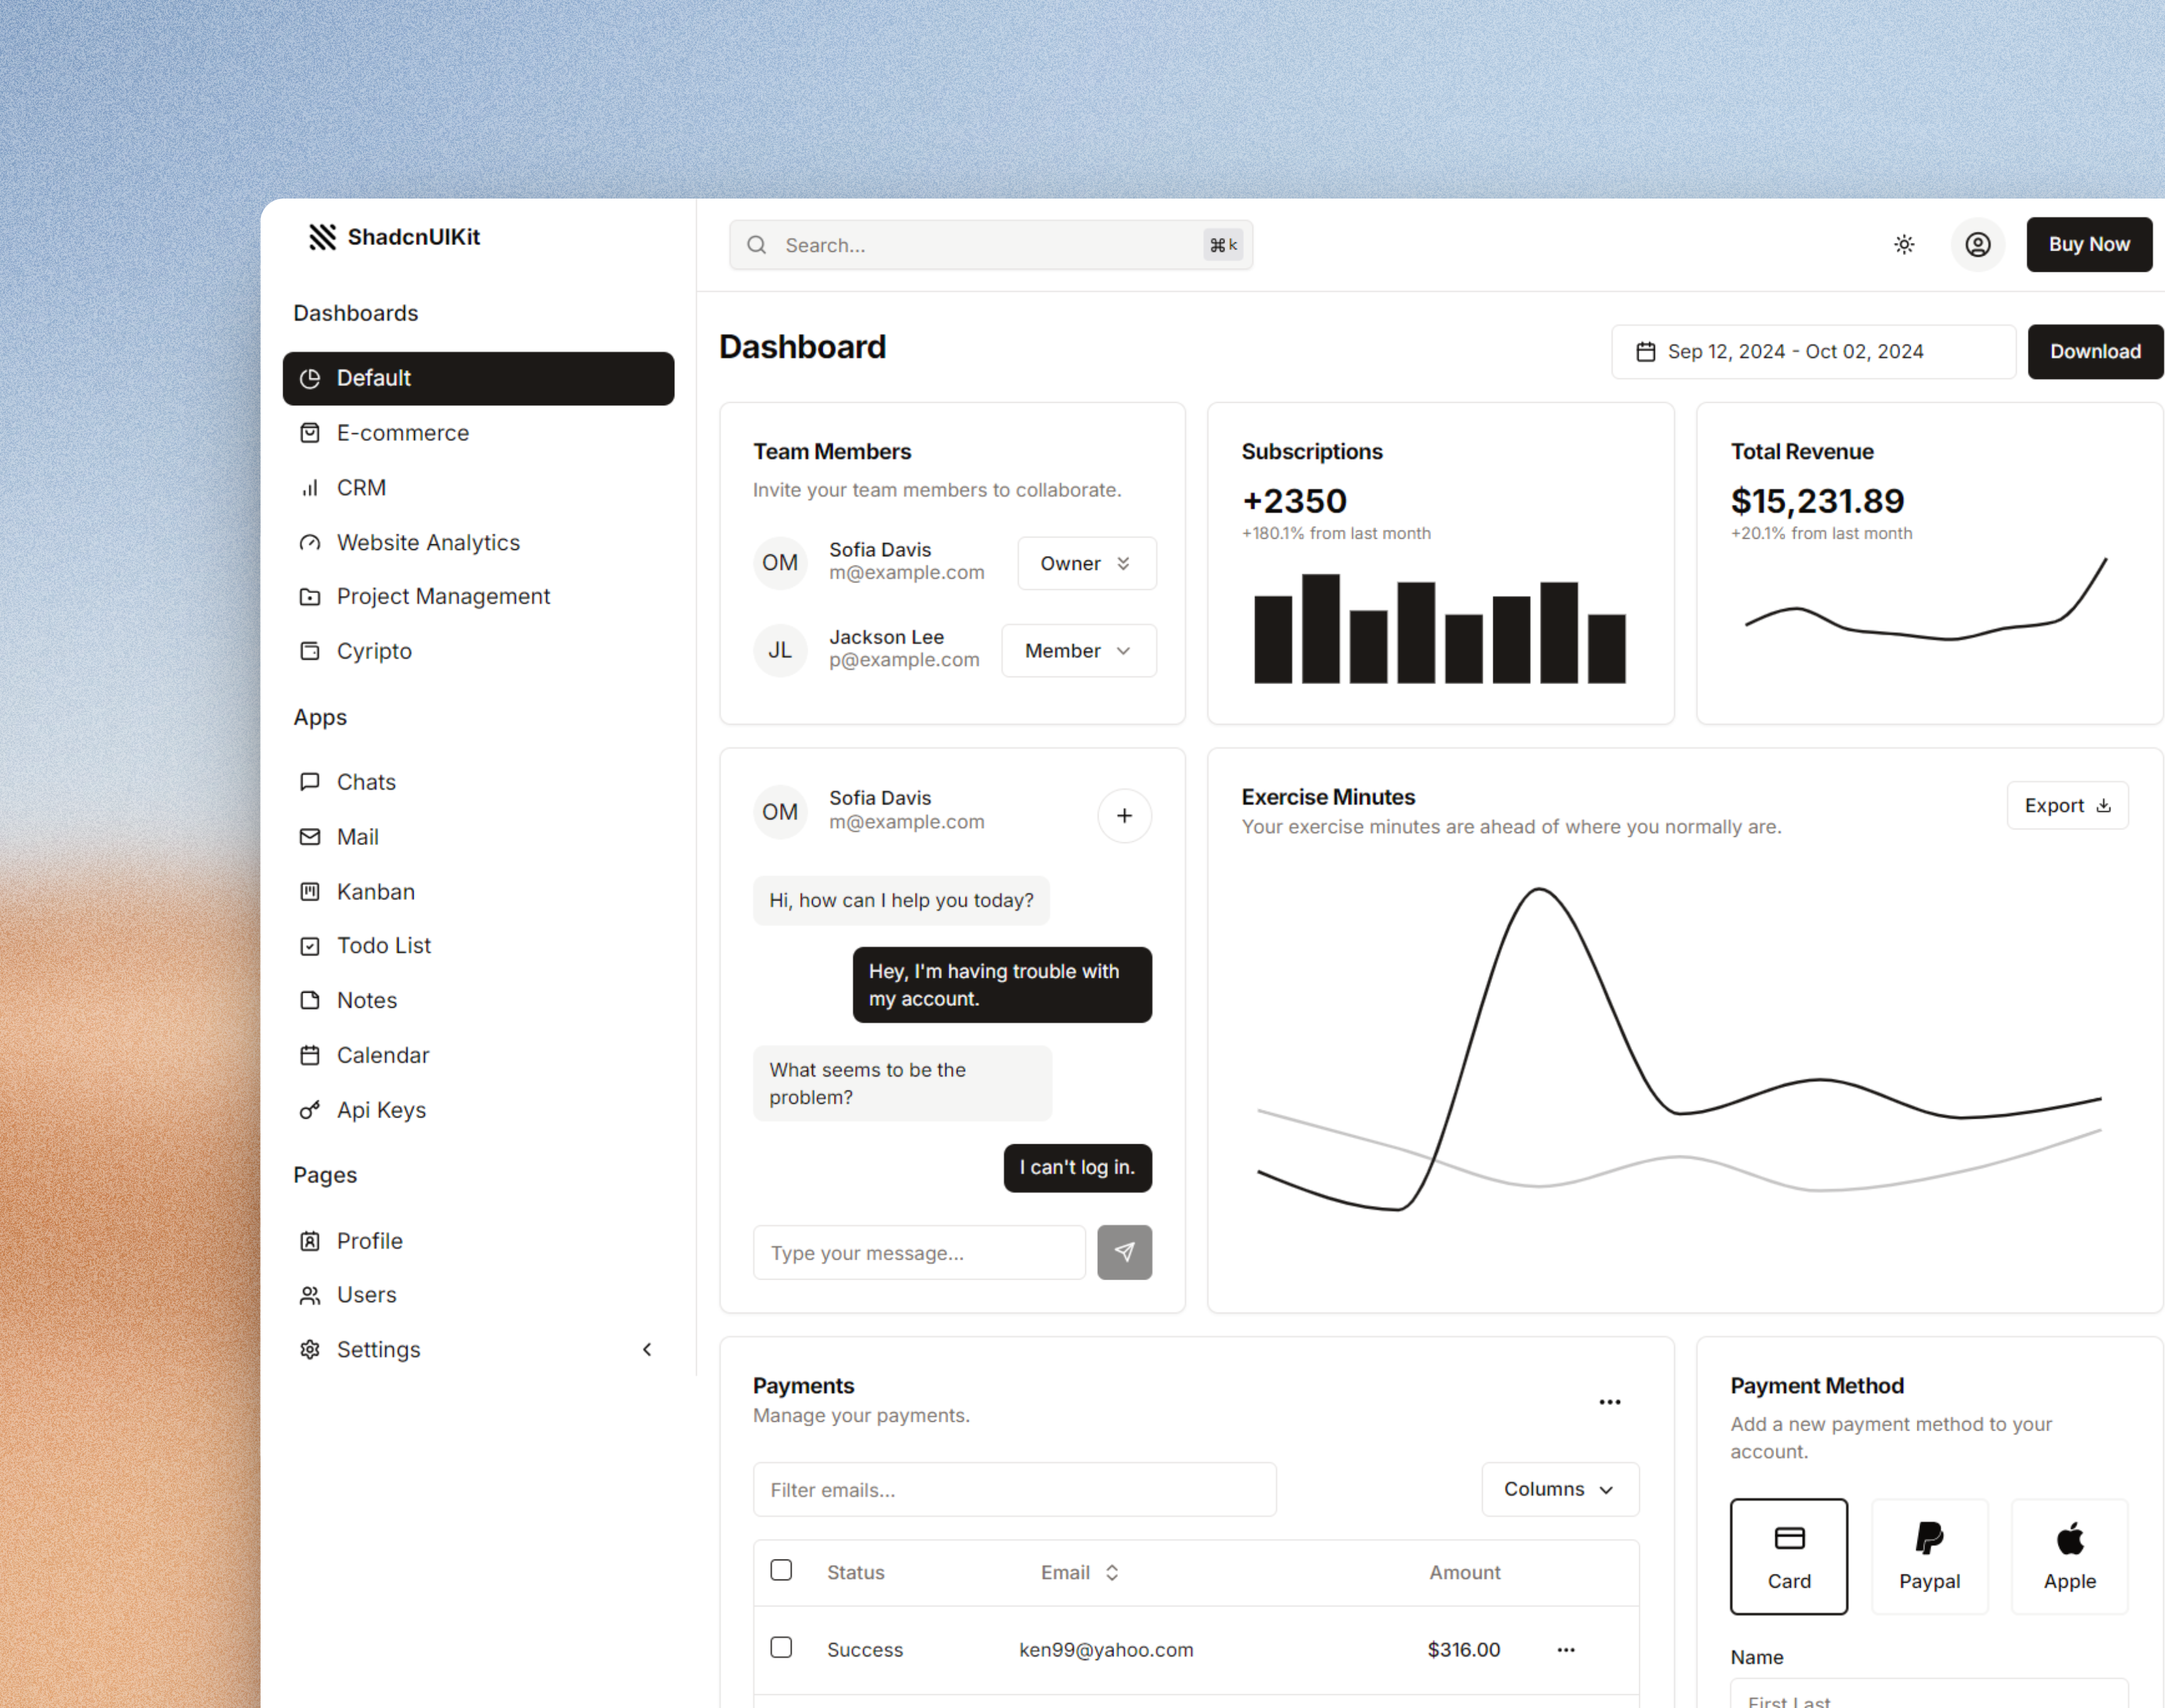
Task: Click the Cyripto wallet icon
Action: click(x=310, y=651)
